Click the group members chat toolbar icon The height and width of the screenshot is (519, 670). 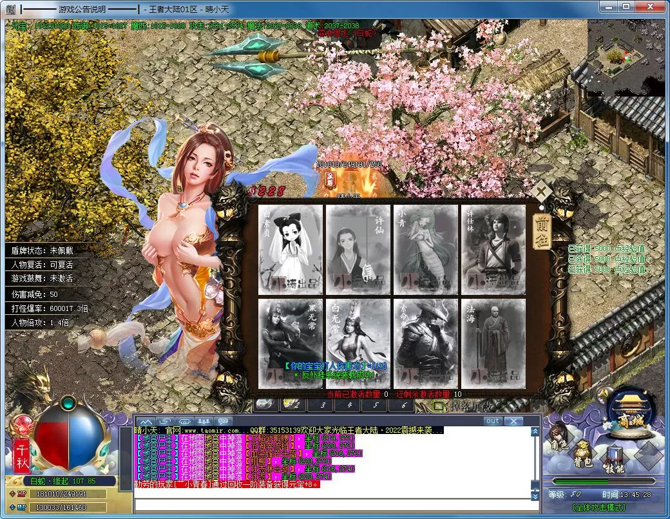[203, 421]
